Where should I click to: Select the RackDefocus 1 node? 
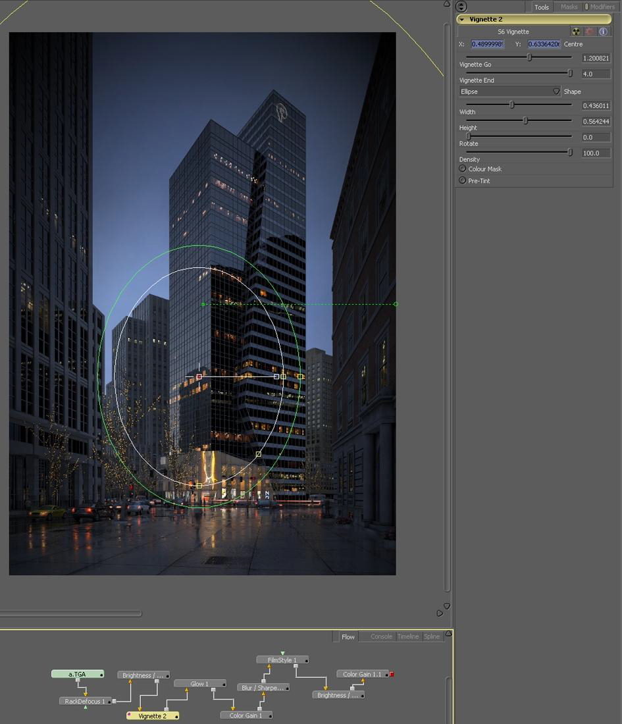84,702
